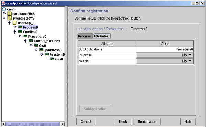Click the Cmdline0 resource icon

[20, 32]
